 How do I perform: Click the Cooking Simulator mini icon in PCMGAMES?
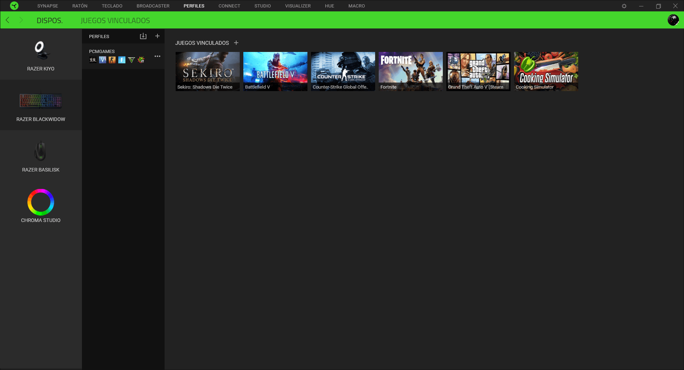pos(141,60)
